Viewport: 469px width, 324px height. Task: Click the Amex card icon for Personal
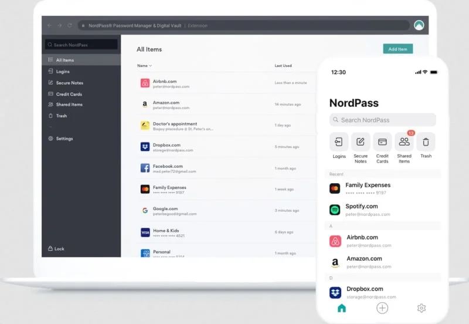coord(145,253)
